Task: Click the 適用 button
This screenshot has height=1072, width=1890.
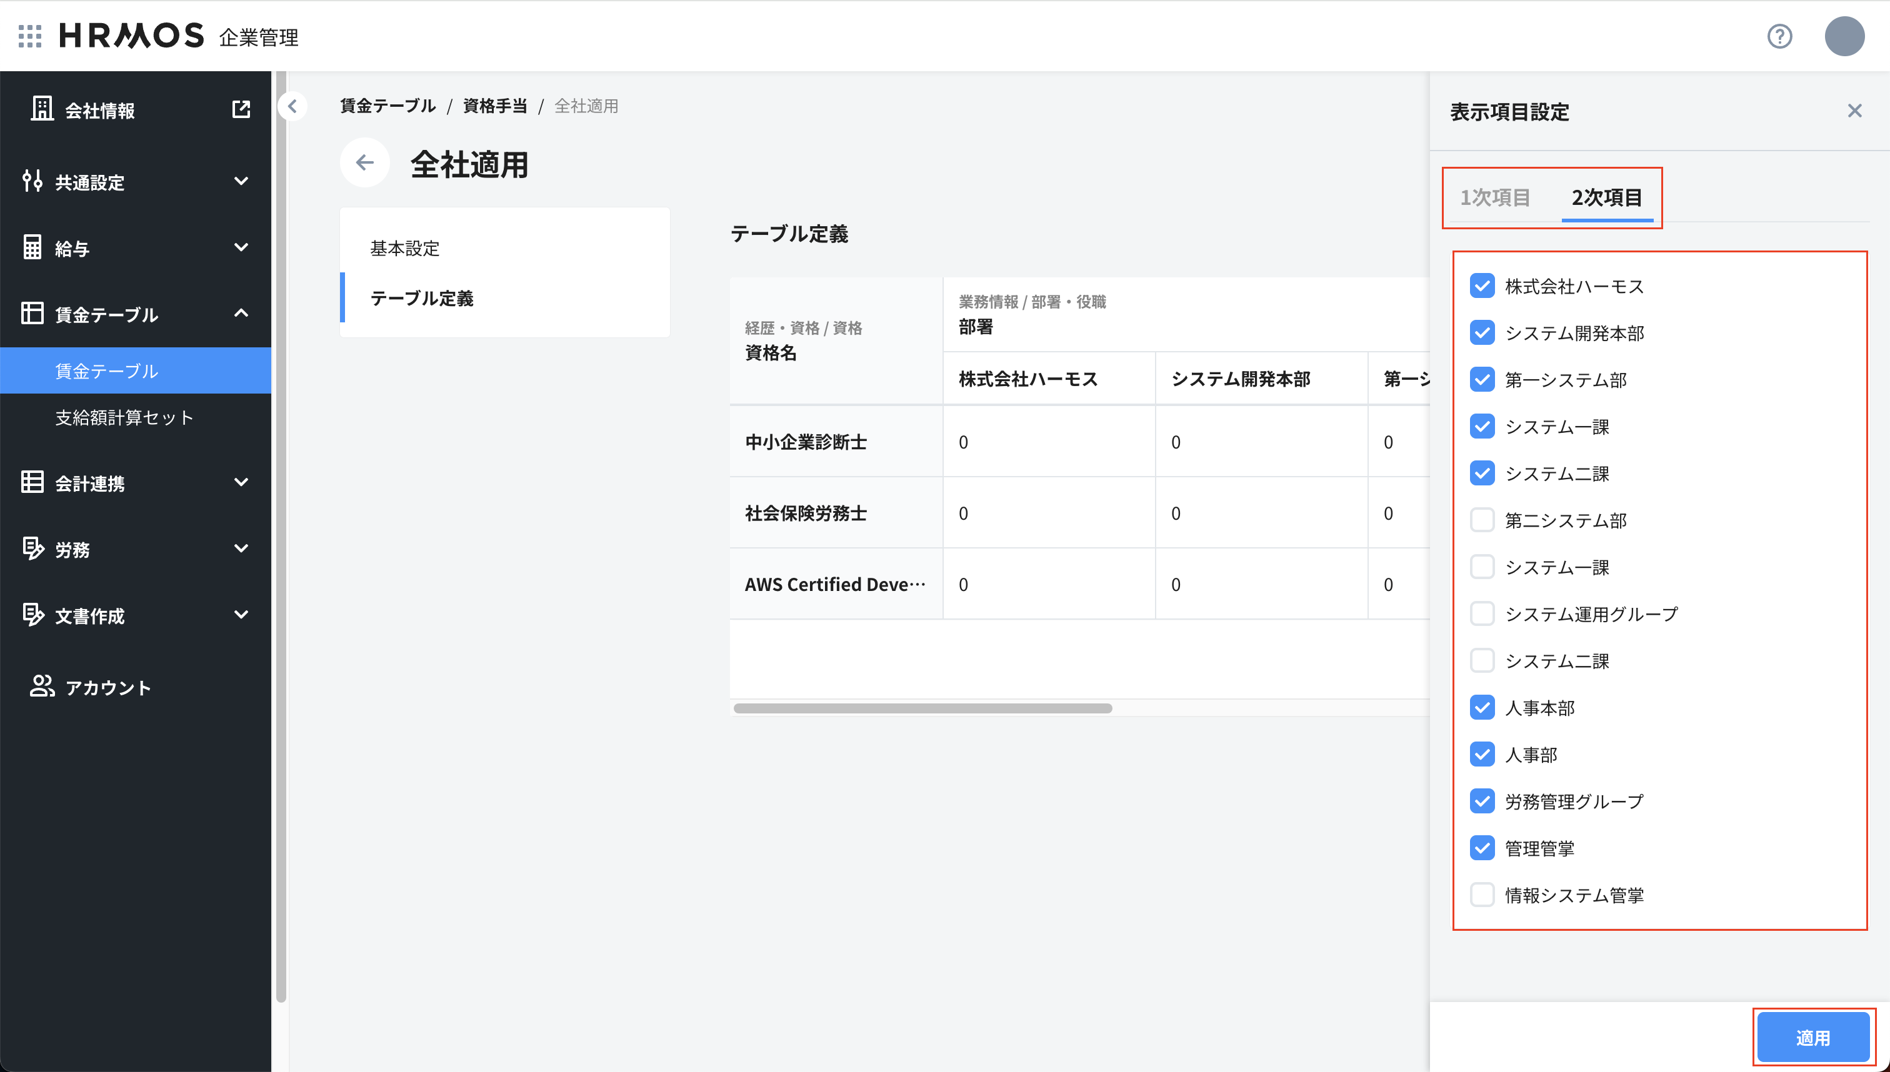Action: click(x=1813, y=1036)
